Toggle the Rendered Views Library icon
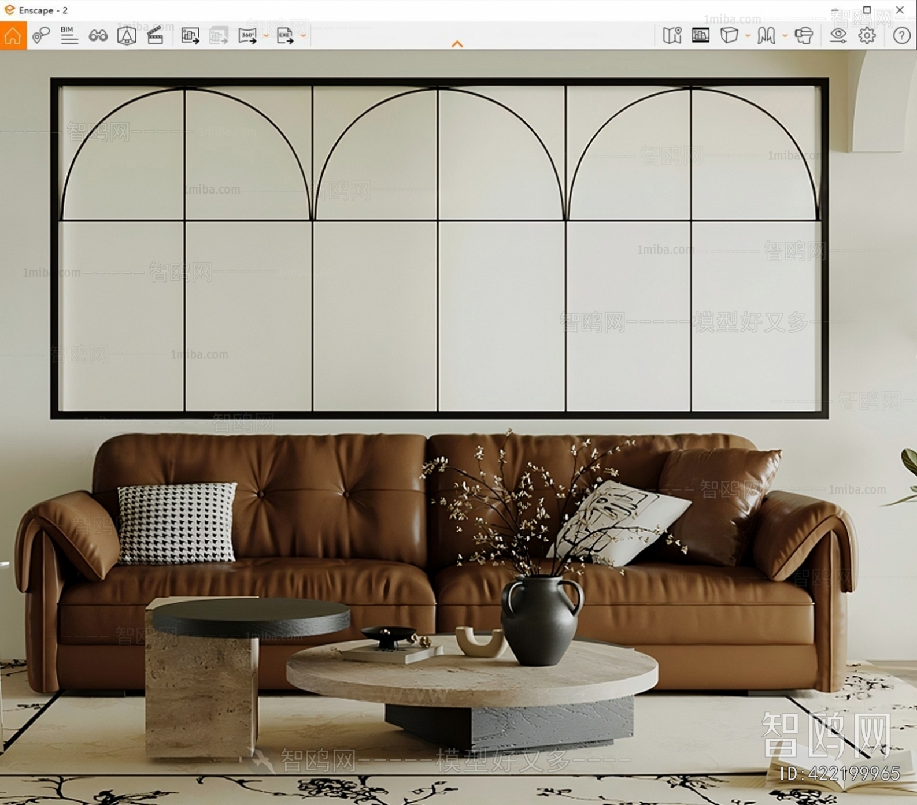 pyautogui.click(x=701, y=35)
